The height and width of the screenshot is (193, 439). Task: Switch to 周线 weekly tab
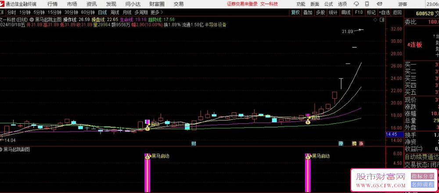point(115,12)
